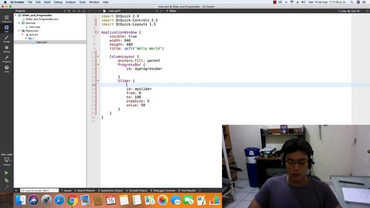
Task: Open the Debugger Console pane
Action: tap(163, 191)
